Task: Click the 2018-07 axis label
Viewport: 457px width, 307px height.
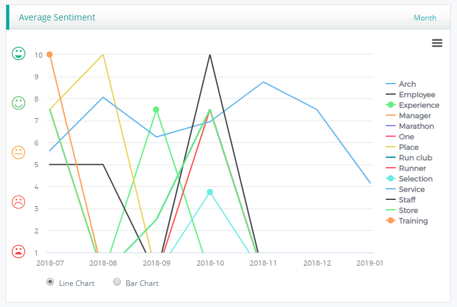Action: click(x=50, y=263)
